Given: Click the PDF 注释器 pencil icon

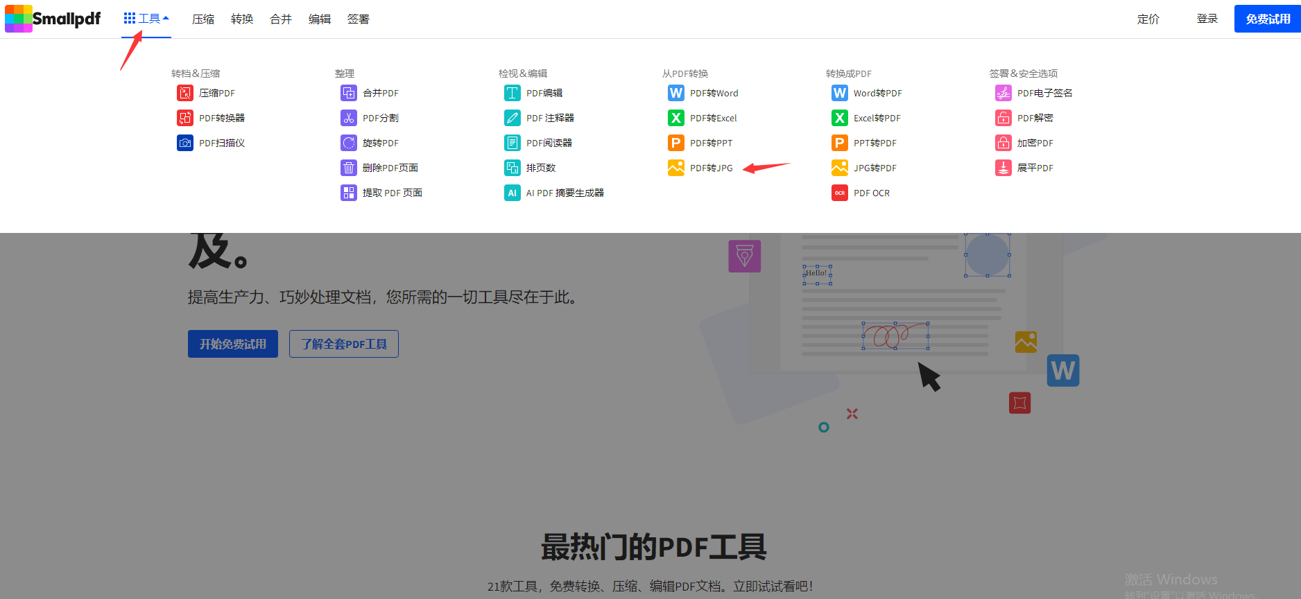Looking at the screenshot, I should click(512, 118).
